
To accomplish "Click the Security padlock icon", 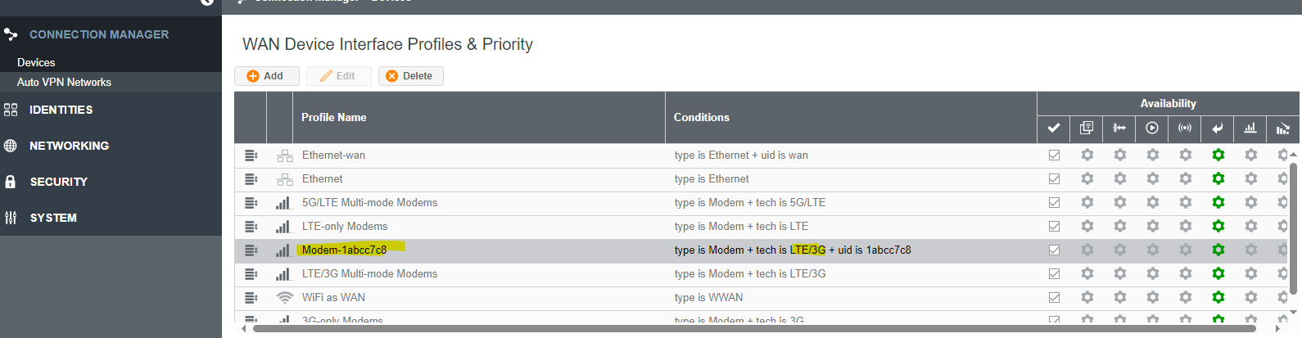I will click(x=11, y=182).
